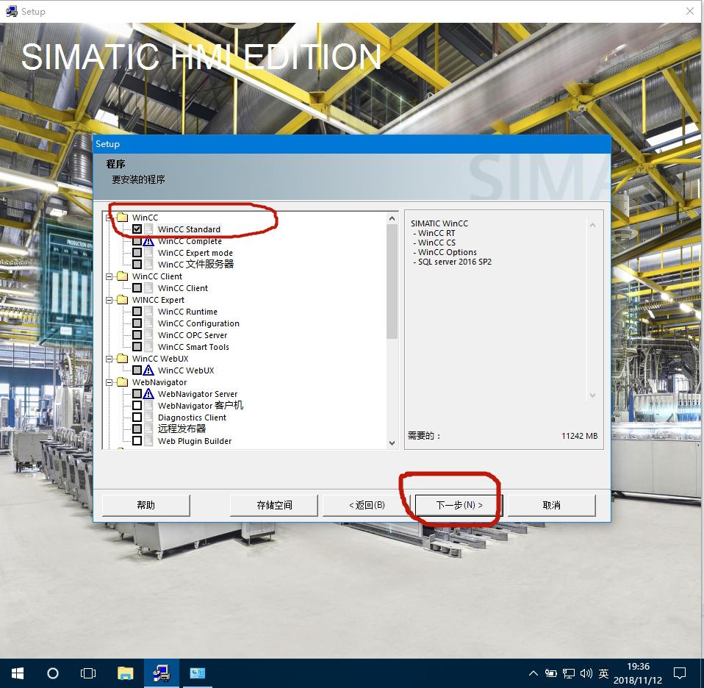
Task: Select the WinCC Runtime tree item
Action: [x=187, y=312]
